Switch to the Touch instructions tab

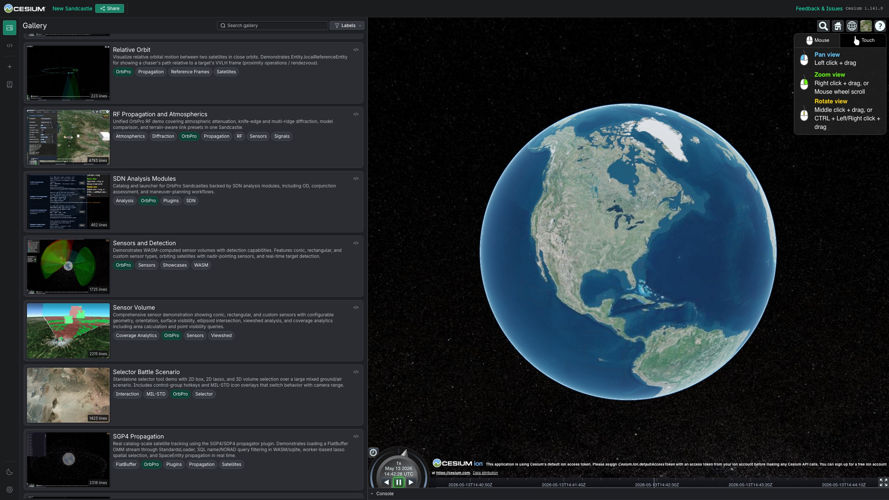coord(863,40)
